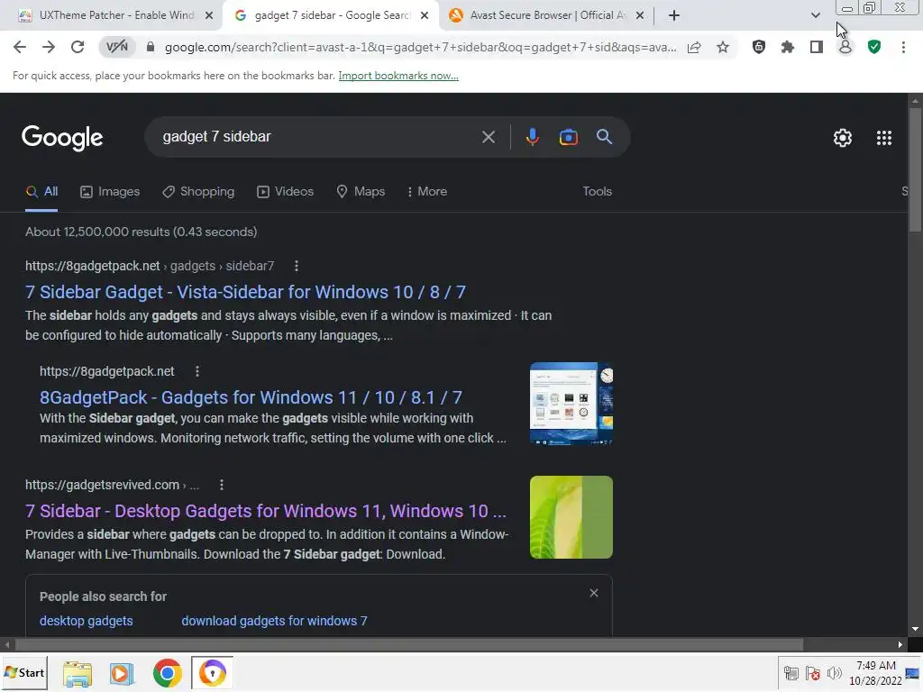Close the Avast Secure Browser tab
The height and width of the screenshot is (692, 923).
click(641, 16)
